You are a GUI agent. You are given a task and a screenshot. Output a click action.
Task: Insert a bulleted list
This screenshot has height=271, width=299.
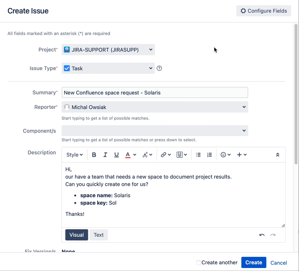click(198, 155)
